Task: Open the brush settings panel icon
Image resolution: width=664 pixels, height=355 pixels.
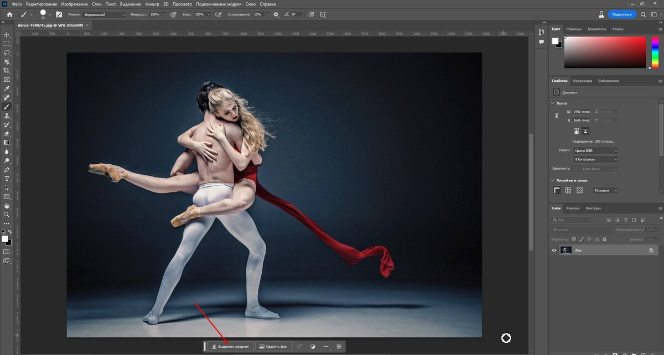Action: point(59,14)
